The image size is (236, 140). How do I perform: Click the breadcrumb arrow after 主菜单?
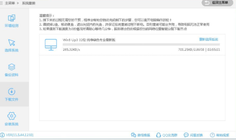pyautogui.click(x=18, y=3)
